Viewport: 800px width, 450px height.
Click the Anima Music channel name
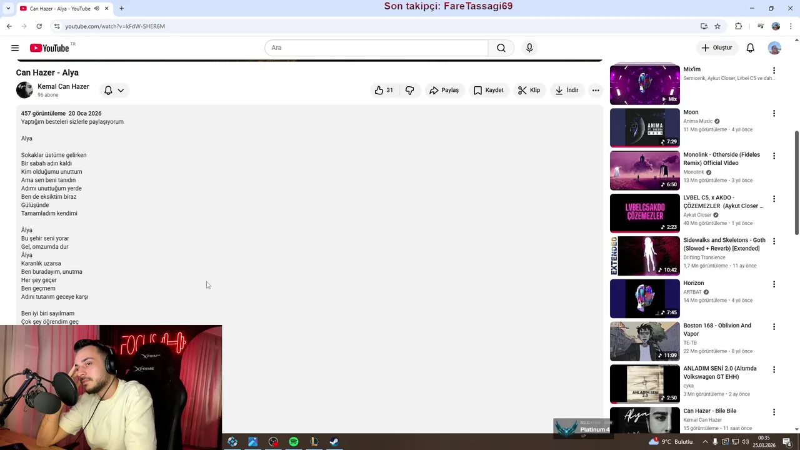[x=697, y=121]
